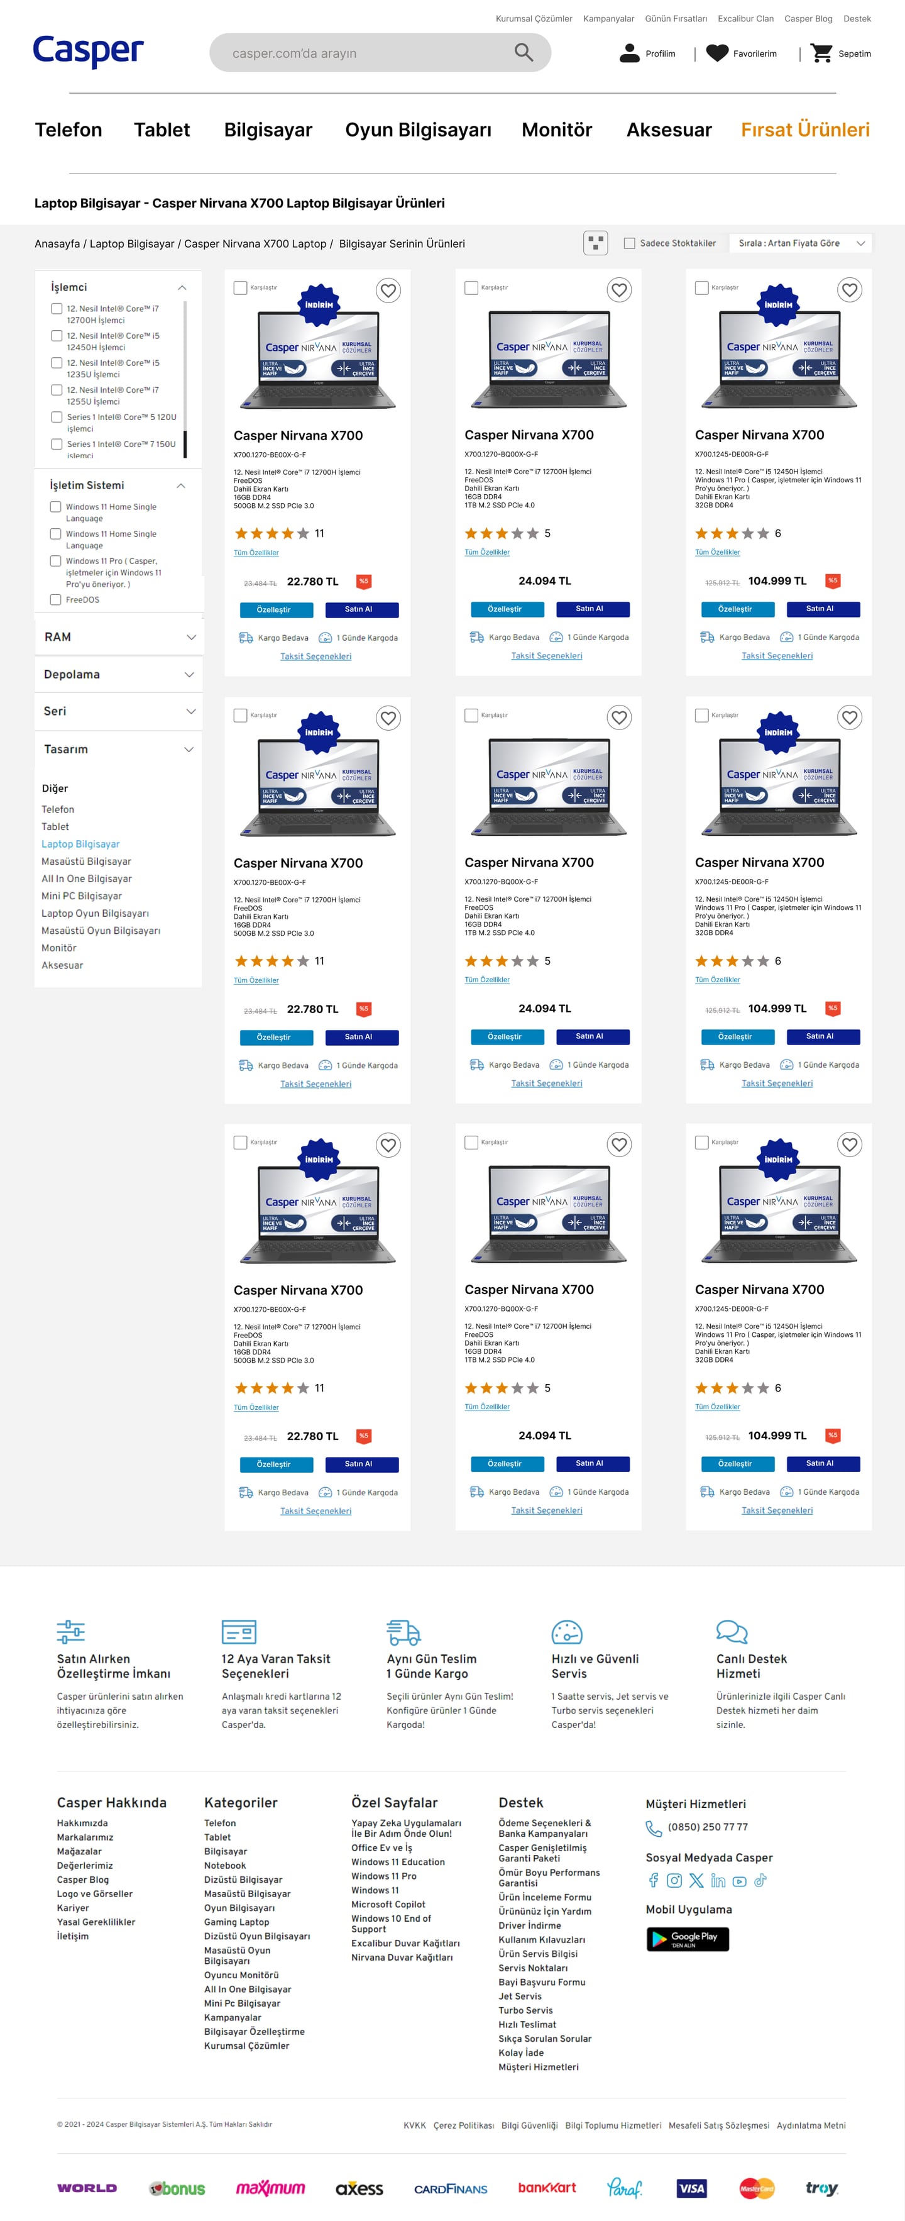Check the Core i7 1255U İşlemci filter

tap(57, 390)
